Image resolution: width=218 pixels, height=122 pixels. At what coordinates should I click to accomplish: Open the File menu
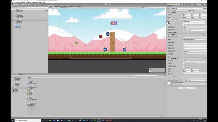pos(12,2)
